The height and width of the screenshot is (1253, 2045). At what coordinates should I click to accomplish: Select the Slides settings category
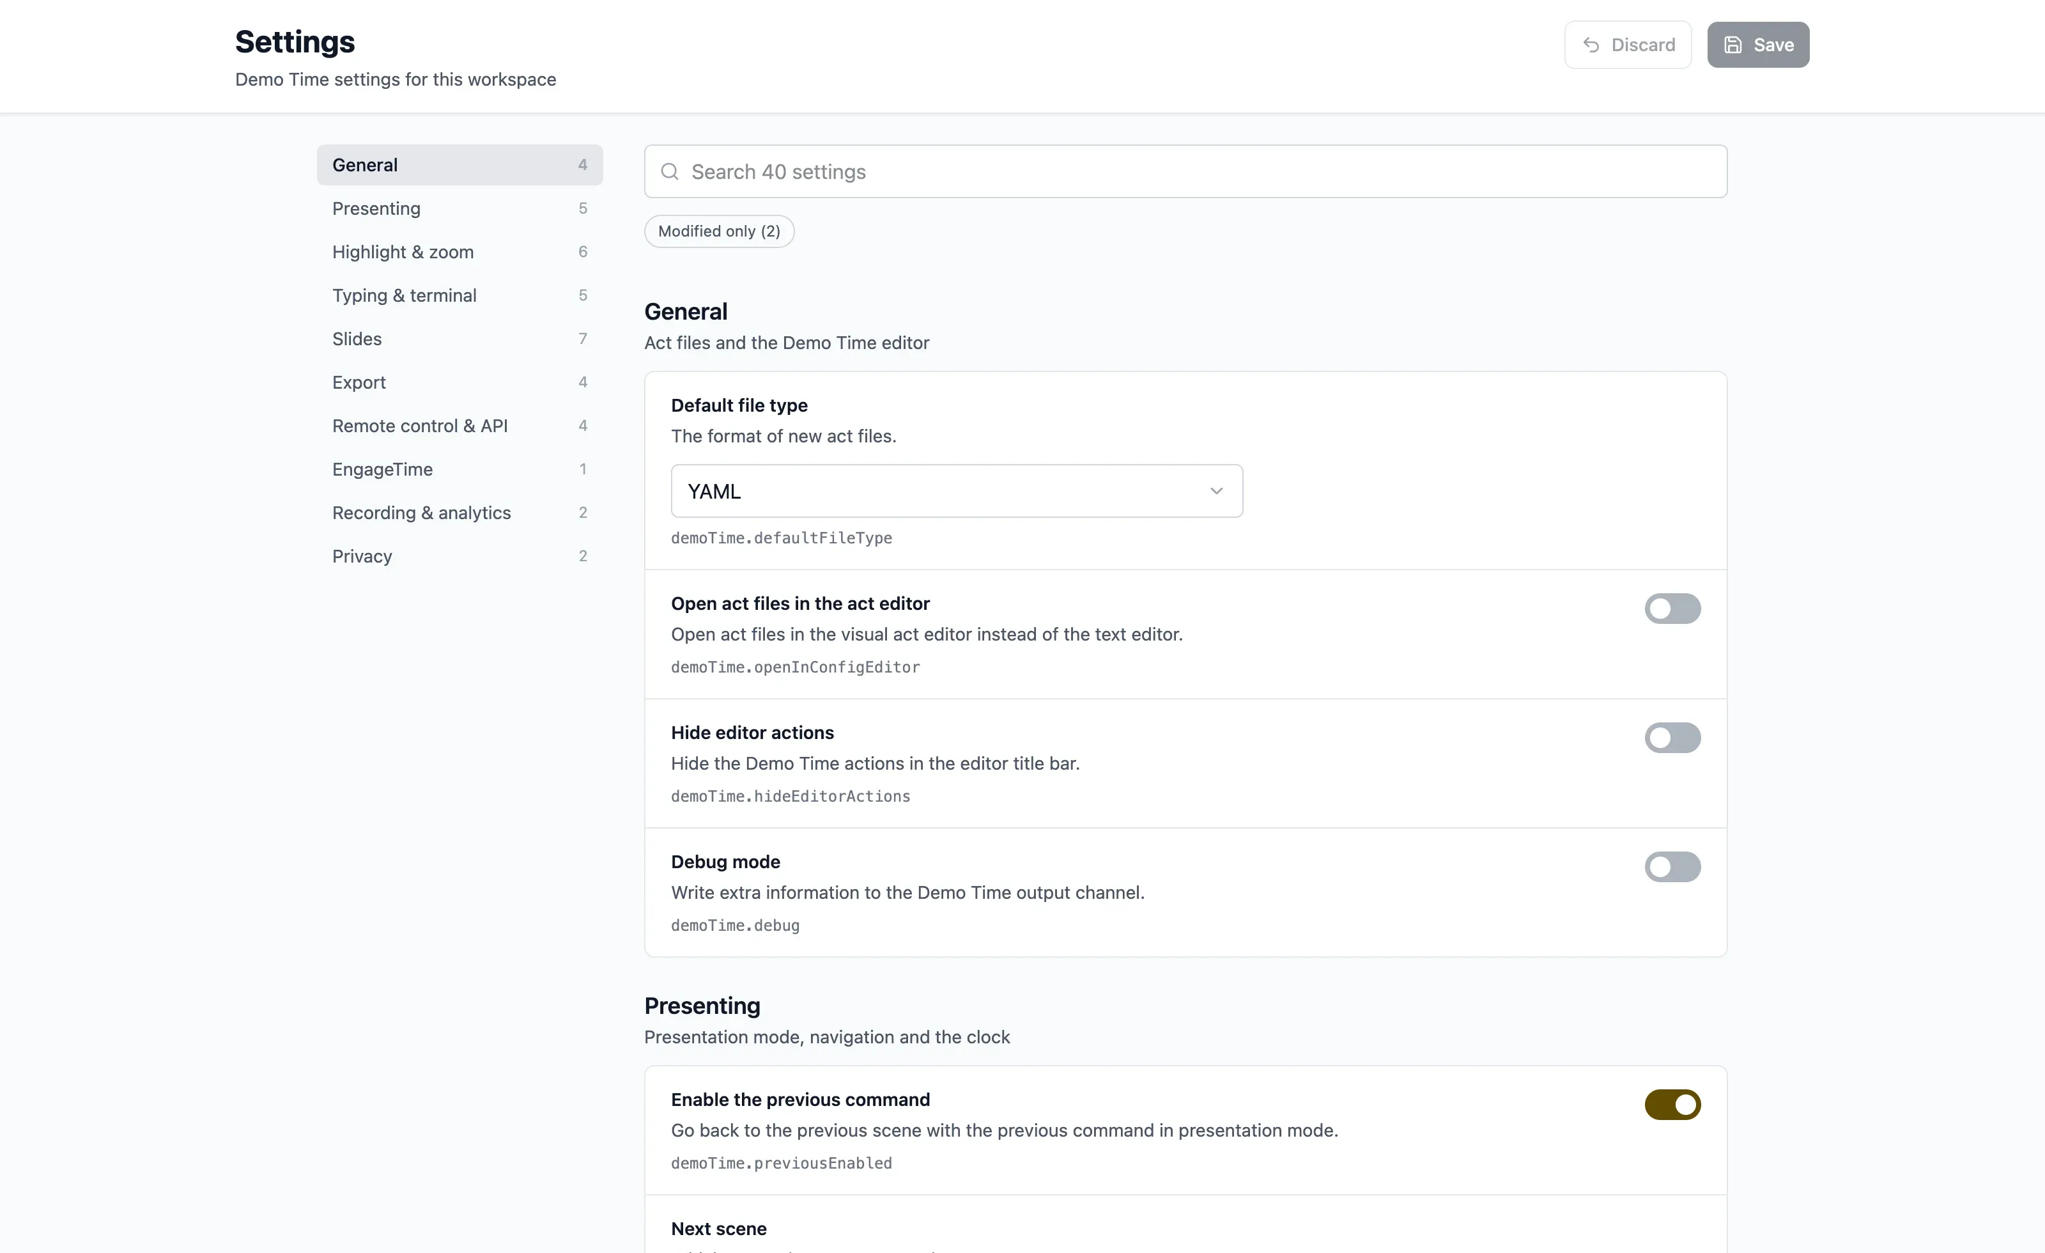459,339
